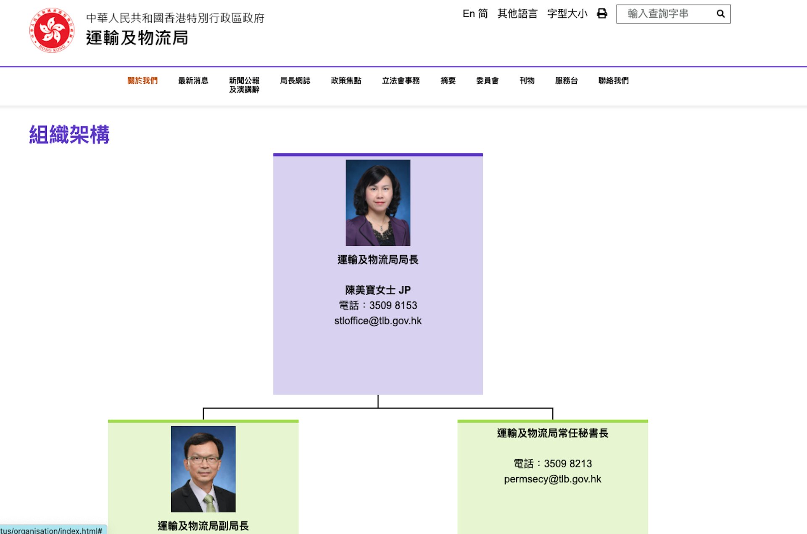Open the 局長網誌 menu item
Image resolution: width=807 pixels, height=534 pixels.
point(295,80)
